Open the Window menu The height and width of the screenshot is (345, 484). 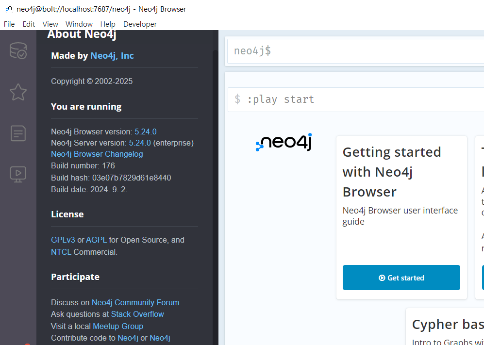[x=79, y=24]
